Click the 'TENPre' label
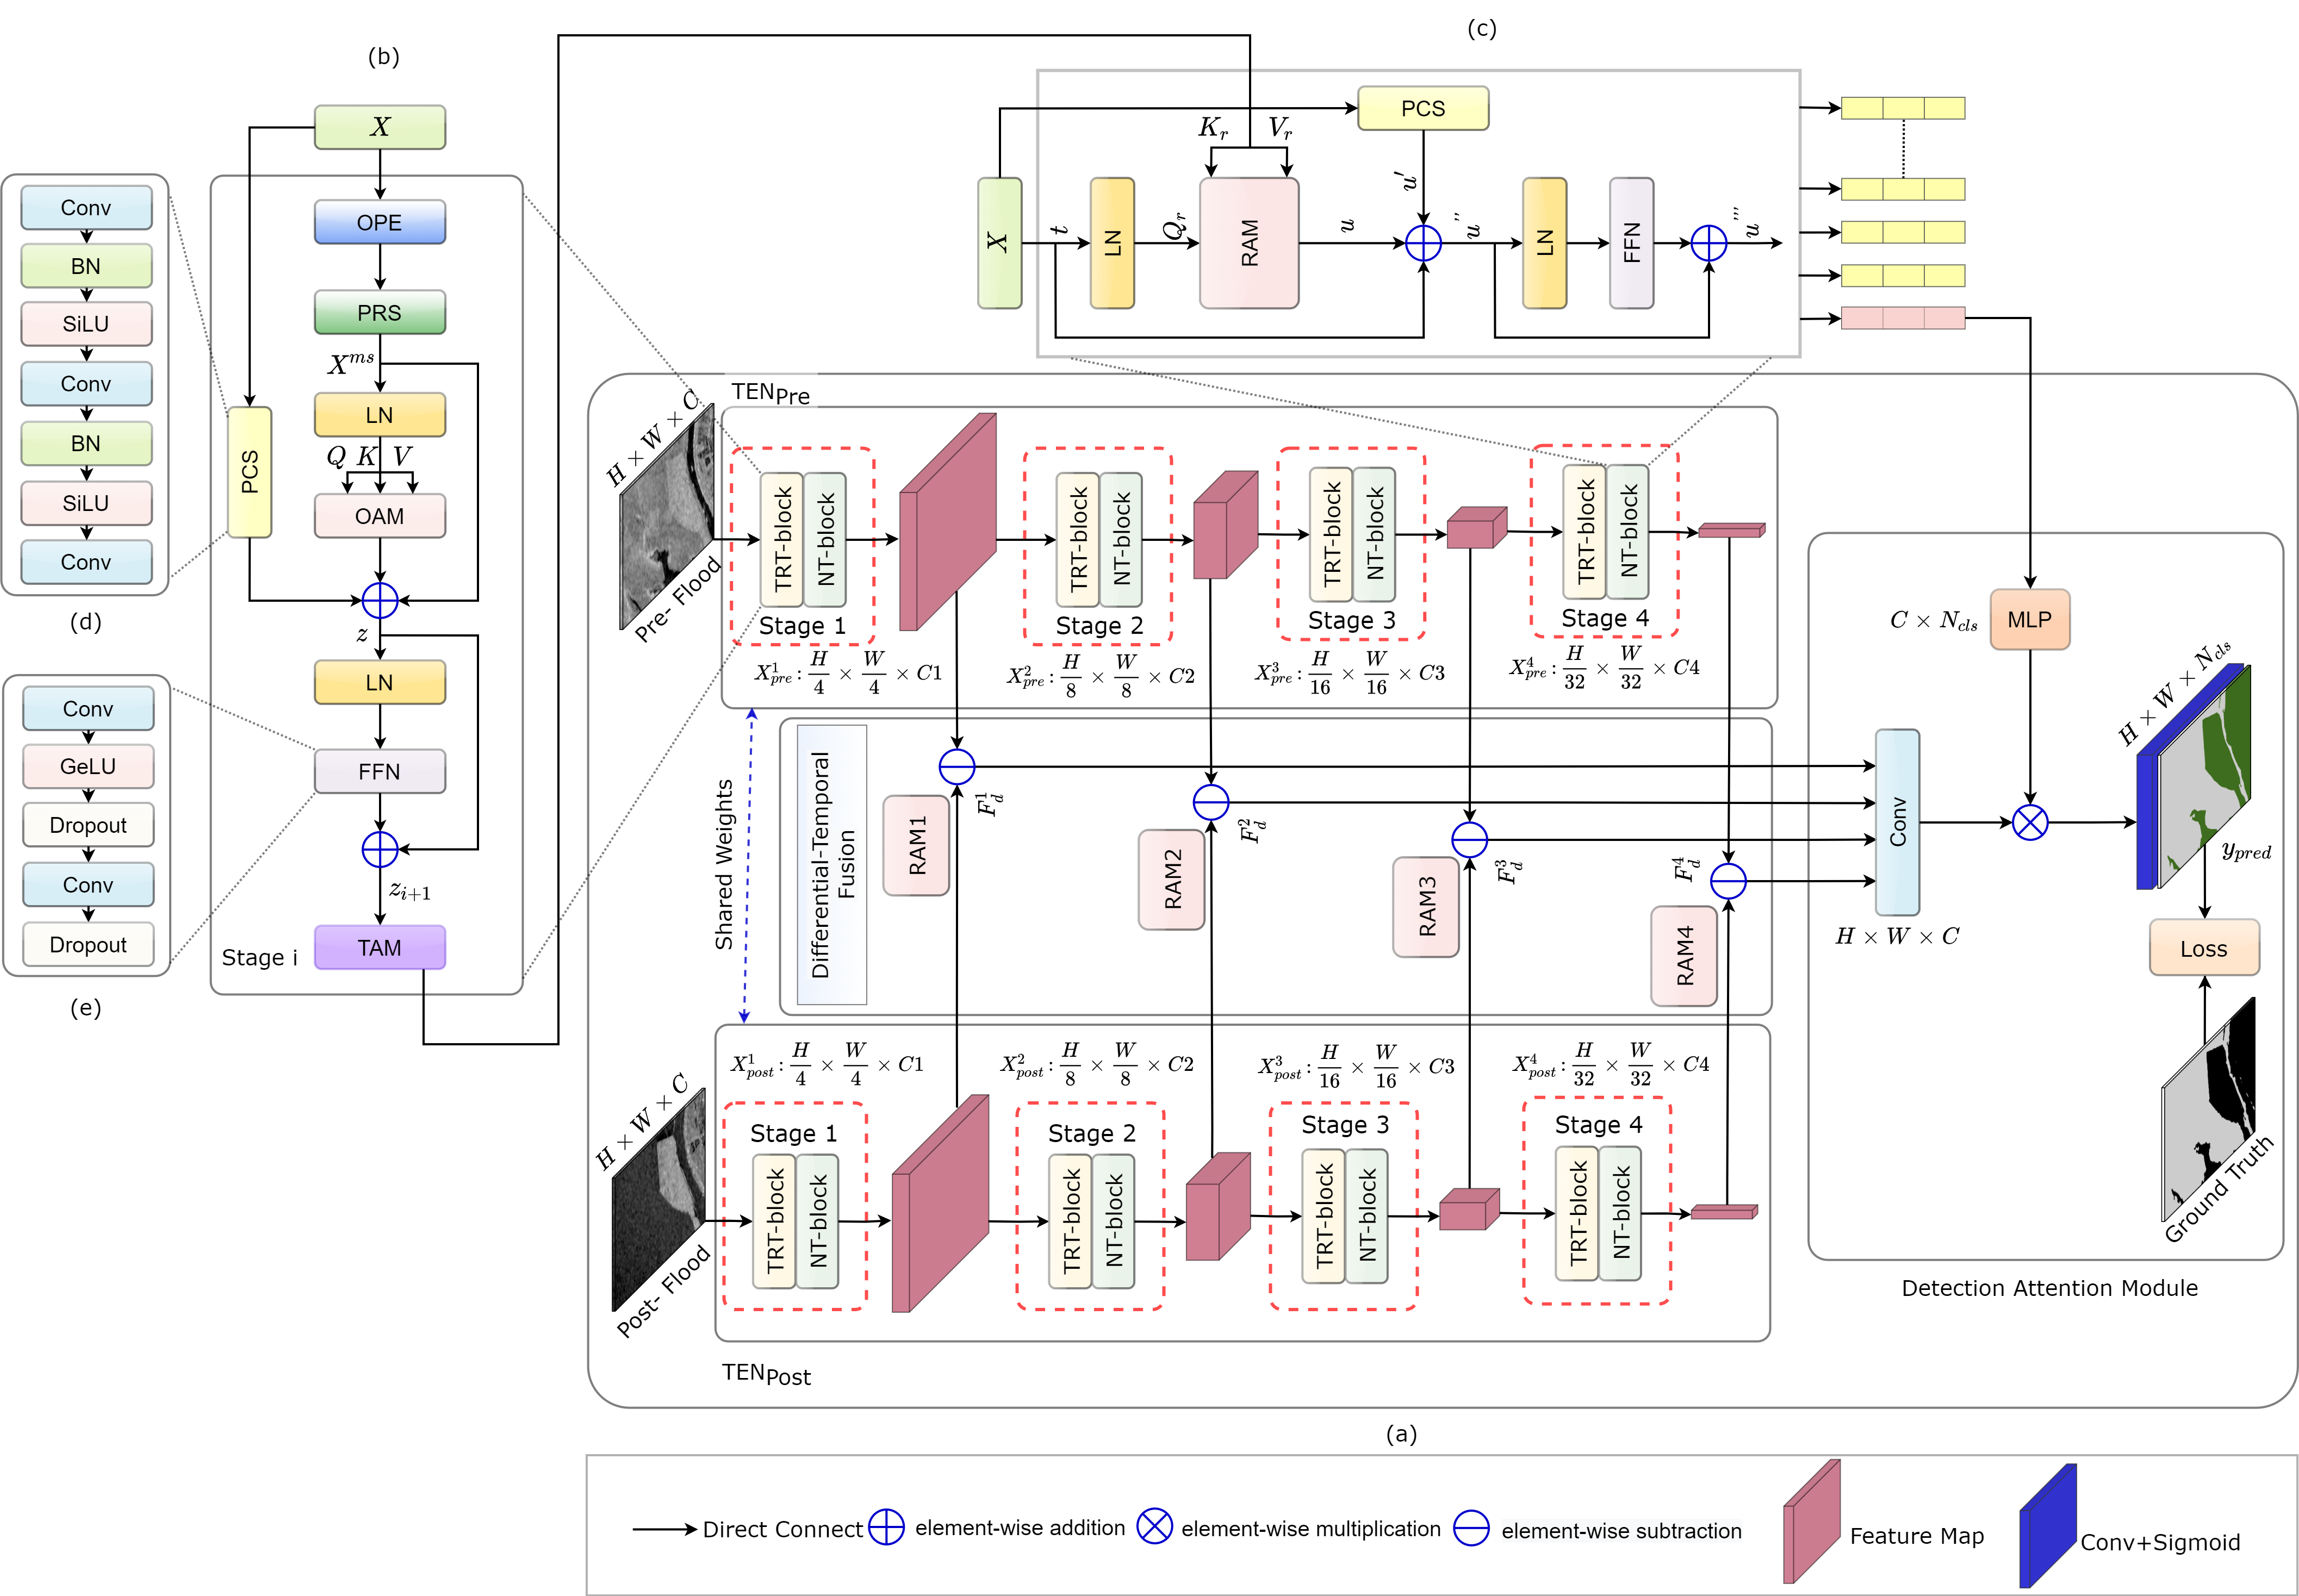The width and height of the screenshot is (2299, 1596). click(770, 393)
